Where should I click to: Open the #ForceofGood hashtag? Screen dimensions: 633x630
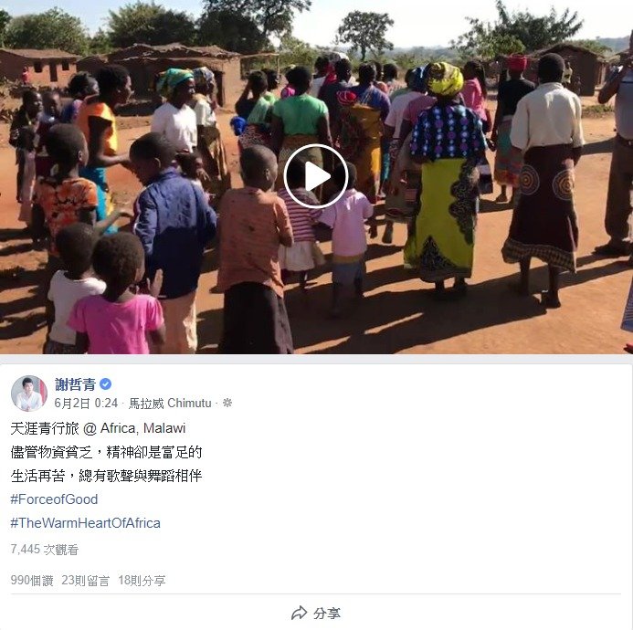pyautogui.click(x=54, y=499)
